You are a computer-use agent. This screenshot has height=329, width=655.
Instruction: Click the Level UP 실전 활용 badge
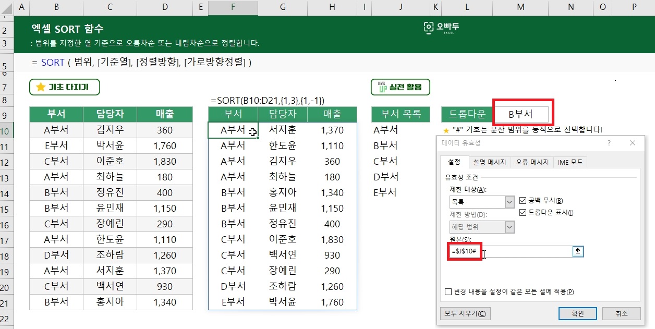click(401, 87)
